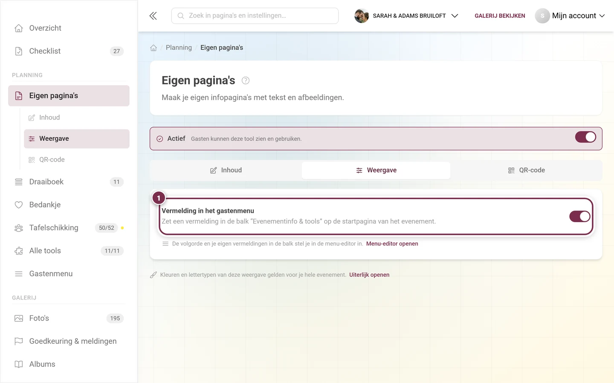Image resolution: width=614 pixels, height=383 pixels.
Task: Click the Tafelschikking 50/52 badge
Action: point(107,228)
